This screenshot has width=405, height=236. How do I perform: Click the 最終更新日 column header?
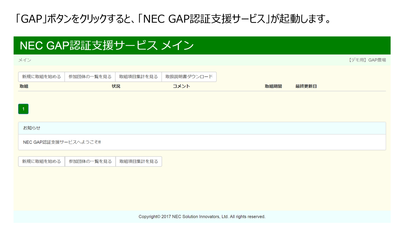306,86
